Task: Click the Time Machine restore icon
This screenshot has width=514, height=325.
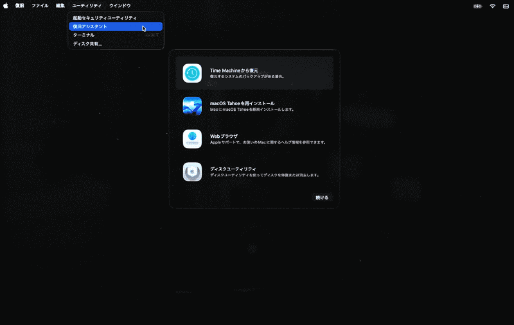Action: (x=192, y=73)
